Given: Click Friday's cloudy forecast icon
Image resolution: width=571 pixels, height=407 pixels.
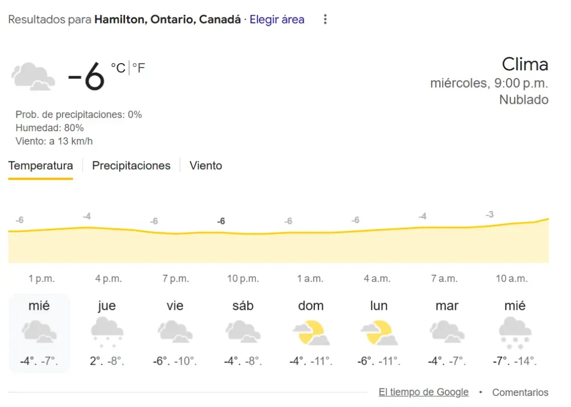Looking at the screenshot, I should coord(175,332).
